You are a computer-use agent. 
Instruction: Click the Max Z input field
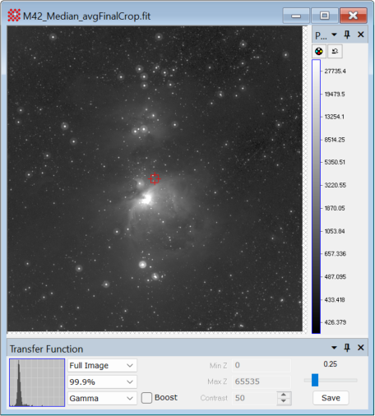coord(262,381)
